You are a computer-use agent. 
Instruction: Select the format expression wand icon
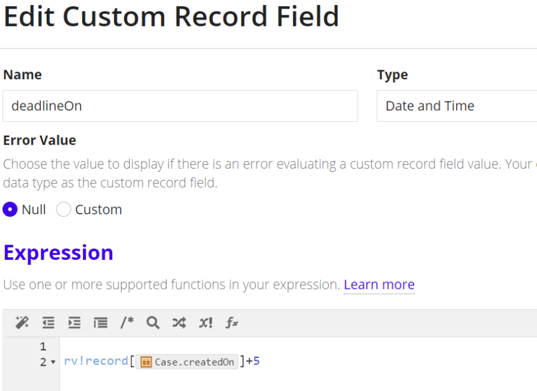pos(22,323)
